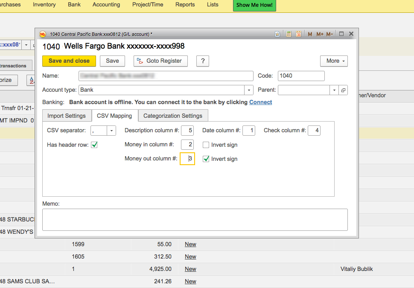
Task: Click the New link for the 55.00 row
Action: click(x=190, y=244)
